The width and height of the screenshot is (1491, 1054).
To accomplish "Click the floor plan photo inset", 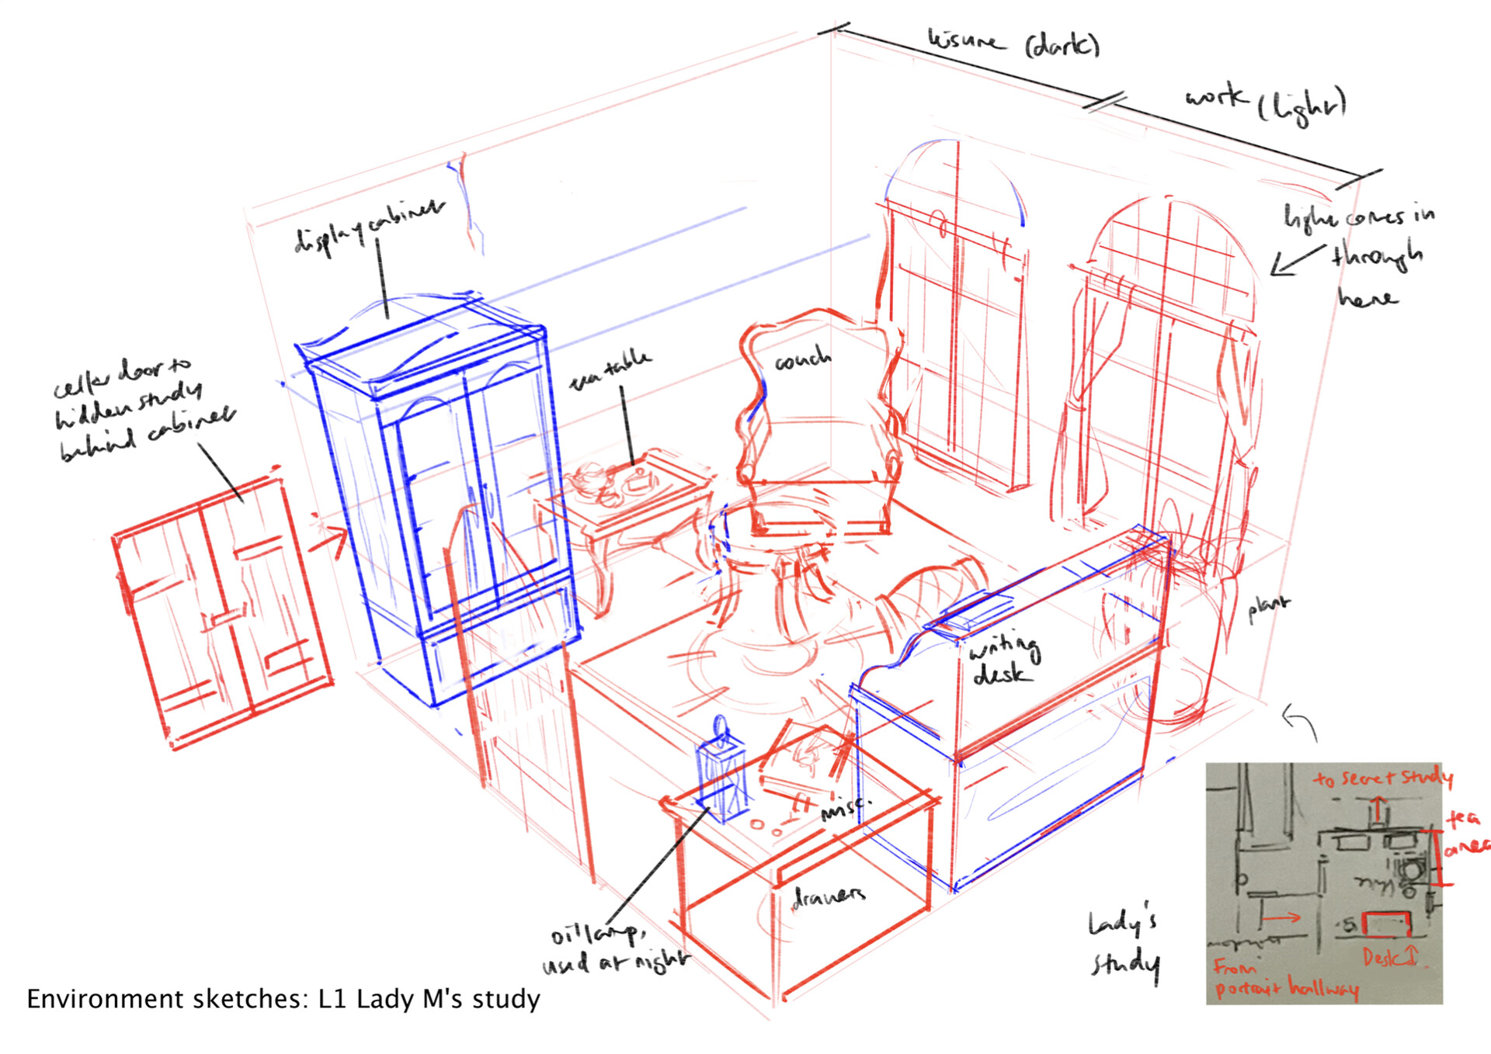I will click(x=1324, y=885).
